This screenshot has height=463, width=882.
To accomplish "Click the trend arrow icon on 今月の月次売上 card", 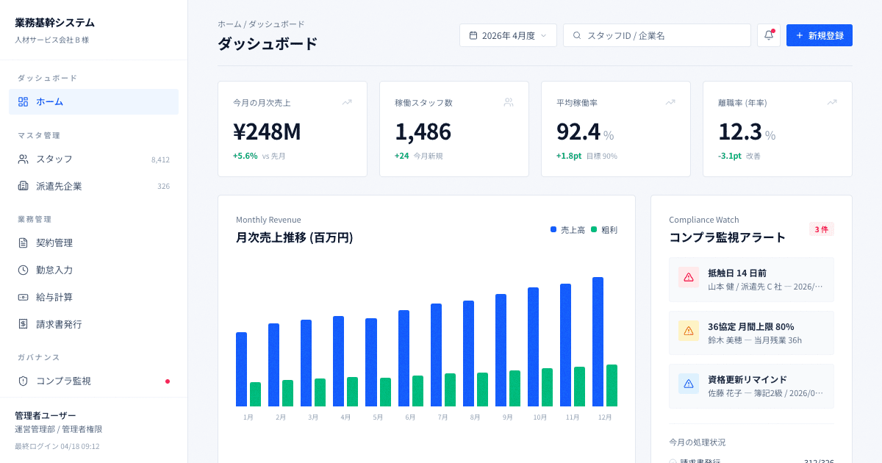I will (347, 102).
